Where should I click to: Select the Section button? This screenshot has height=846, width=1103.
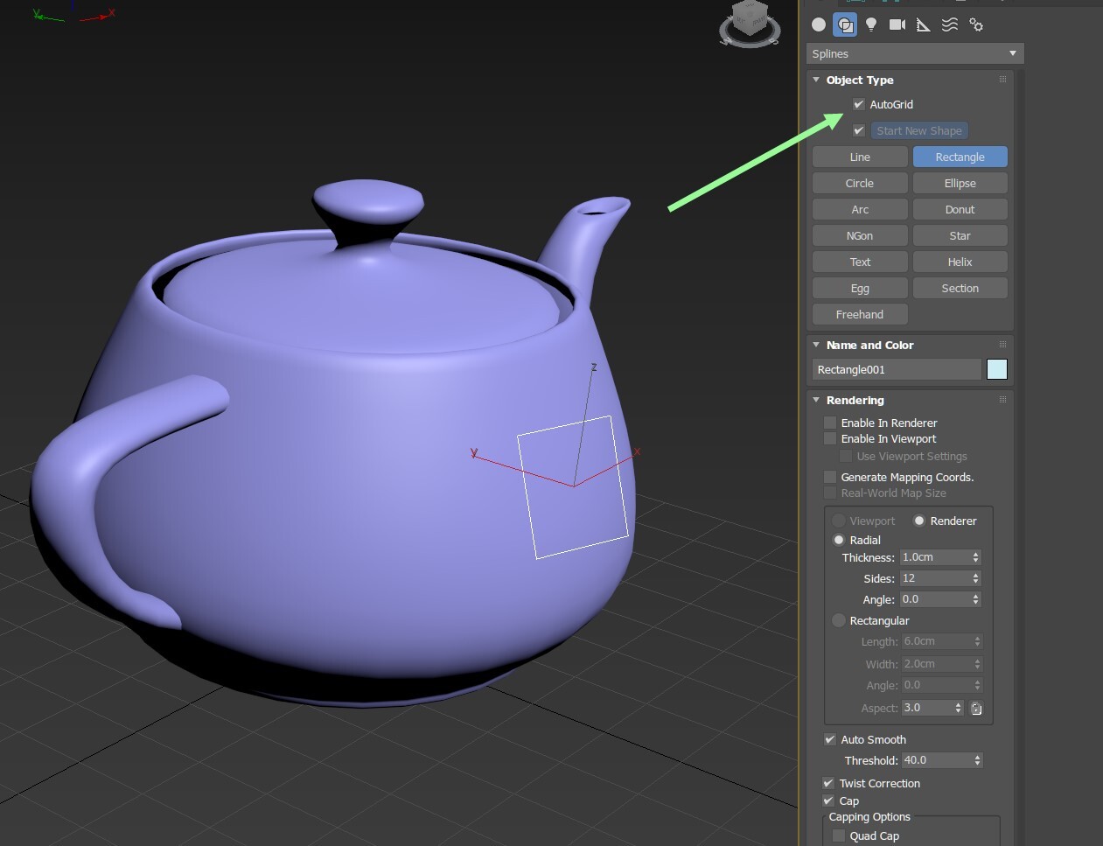click(960, 288)
